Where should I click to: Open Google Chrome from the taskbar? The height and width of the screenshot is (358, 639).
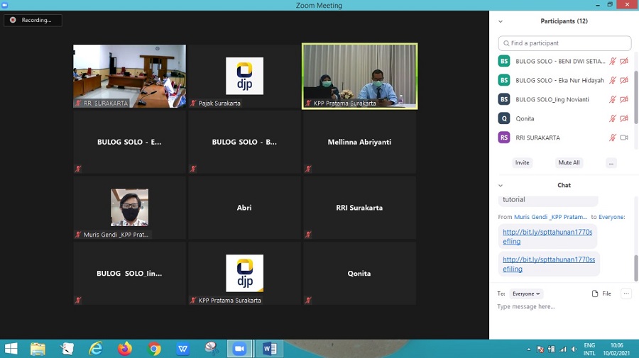click(154, 349)
